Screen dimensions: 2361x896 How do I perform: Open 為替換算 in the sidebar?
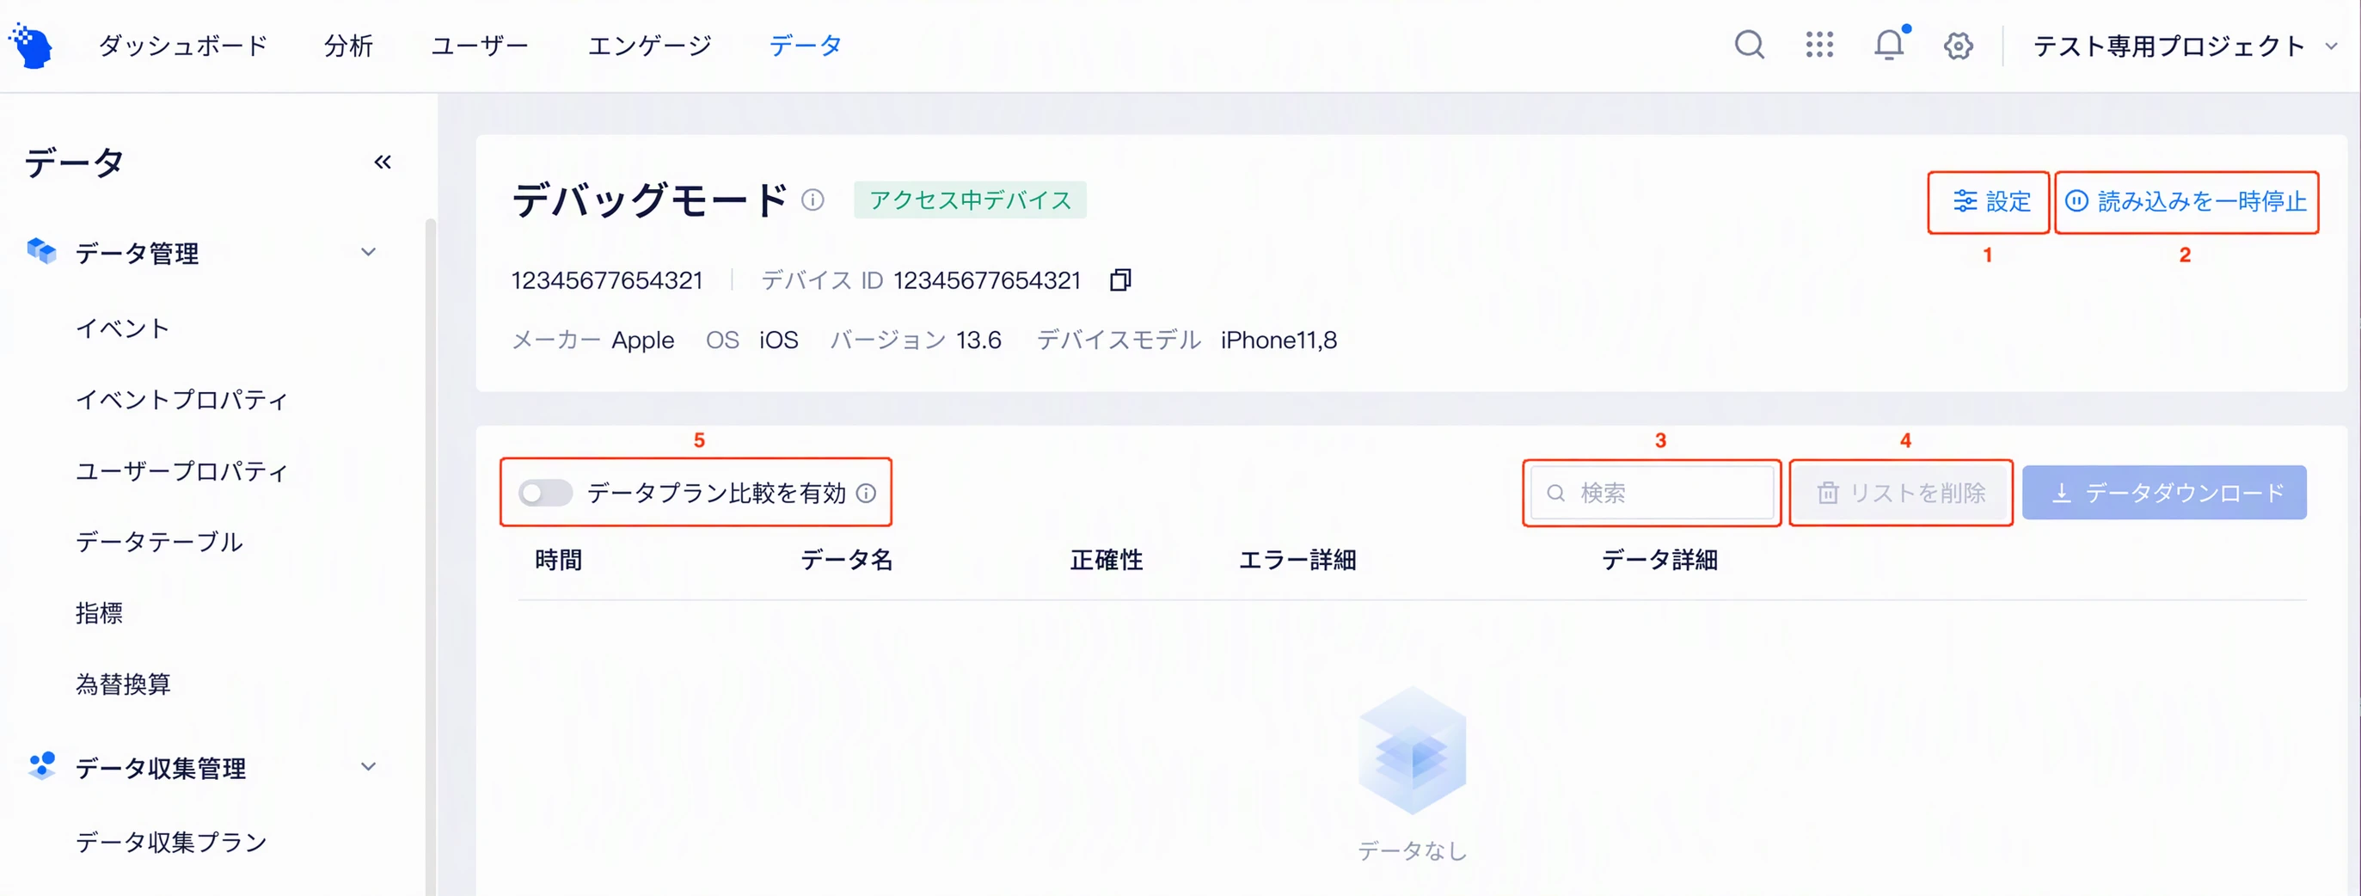click(123, 684)
